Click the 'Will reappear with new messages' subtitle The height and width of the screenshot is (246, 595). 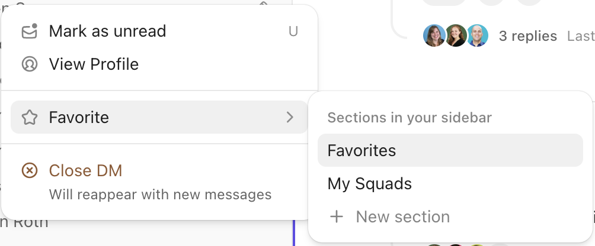click(160, 194)
